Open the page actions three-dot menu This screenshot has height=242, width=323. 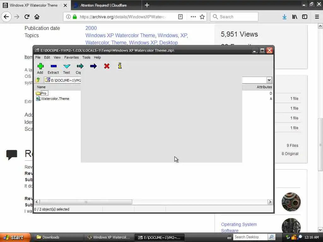click(193, 17)
